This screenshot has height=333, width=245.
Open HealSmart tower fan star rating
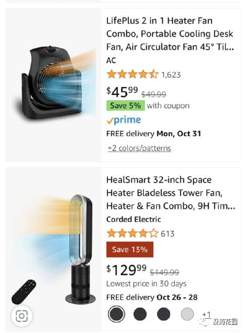133,234
